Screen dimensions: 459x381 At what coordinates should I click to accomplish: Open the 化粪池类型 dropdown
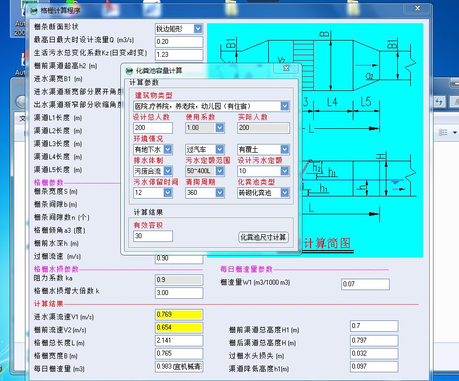(285, 193)
